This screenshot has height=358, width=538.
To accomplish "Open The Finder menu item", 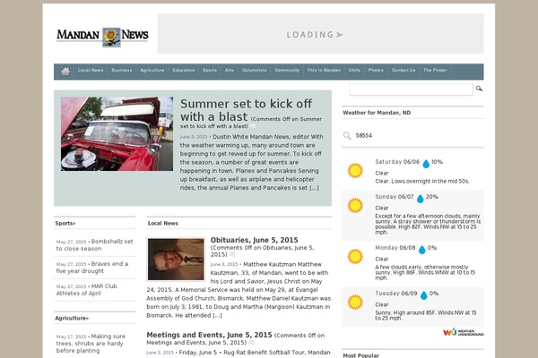I will [435, 70].
